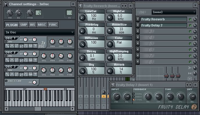Click the Fruity Delay 2 effect slot name
Image resolution: width=200 pixels, height=115 pixels.
[x=164, y=25]
